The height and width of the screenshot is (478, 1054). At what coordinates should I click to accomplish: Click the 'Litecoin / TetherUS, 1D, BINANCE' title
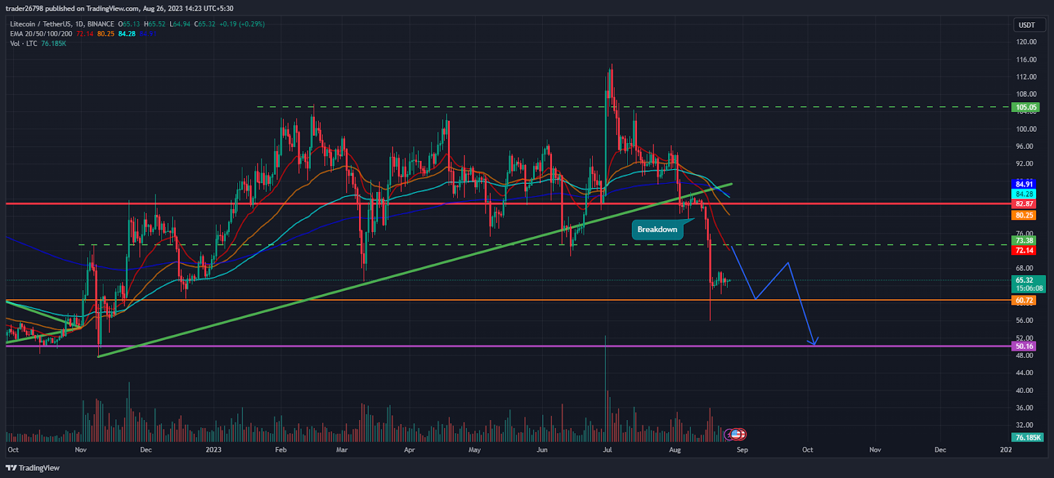tap(62, 24)
